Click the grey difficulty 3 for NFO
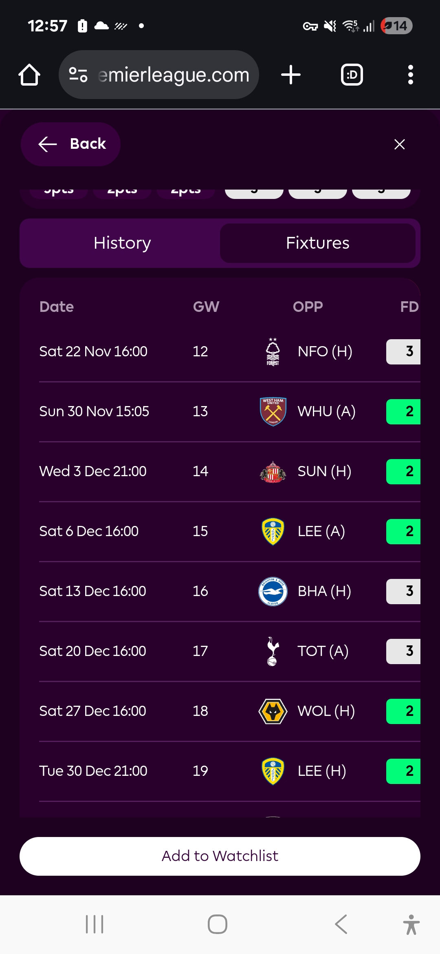The width and height of the screenshot is (440, 954). pos(403,351)
